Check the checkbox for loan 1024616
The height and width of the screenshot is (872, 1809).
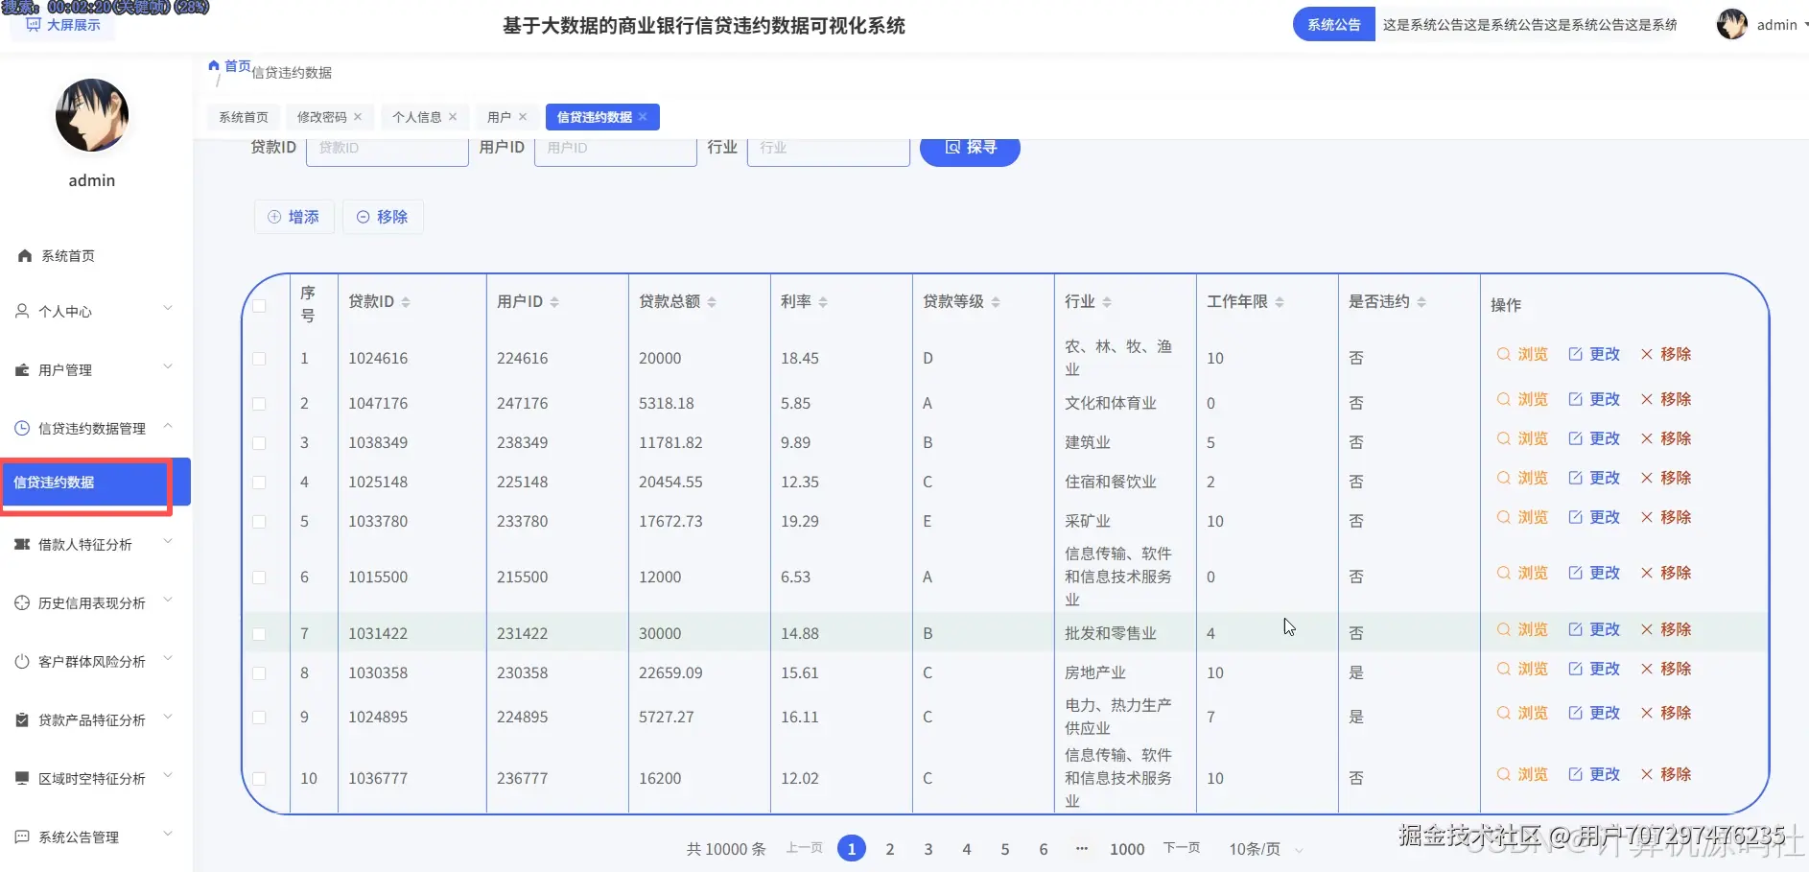259,359
